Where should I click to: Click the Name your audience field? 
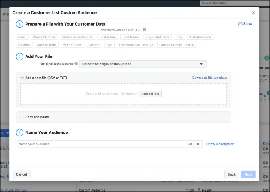102,144
